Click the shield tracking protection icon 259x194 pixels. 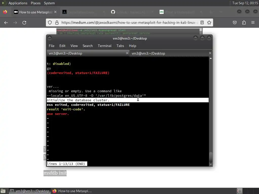(50, 22)
